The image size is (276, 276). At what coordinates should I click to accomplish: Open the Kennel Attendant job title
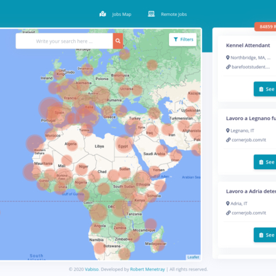tap(248, 46)
